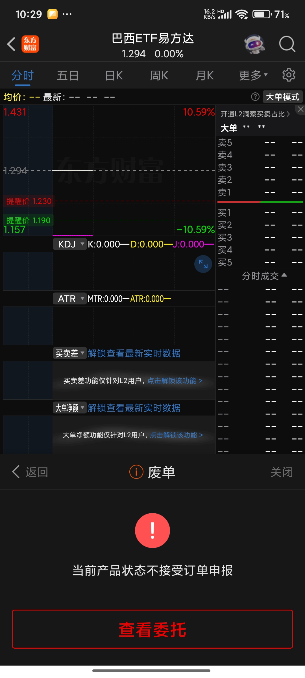Tap the 1.157 lower limit price
305x678 pixels.
[14, 229]
